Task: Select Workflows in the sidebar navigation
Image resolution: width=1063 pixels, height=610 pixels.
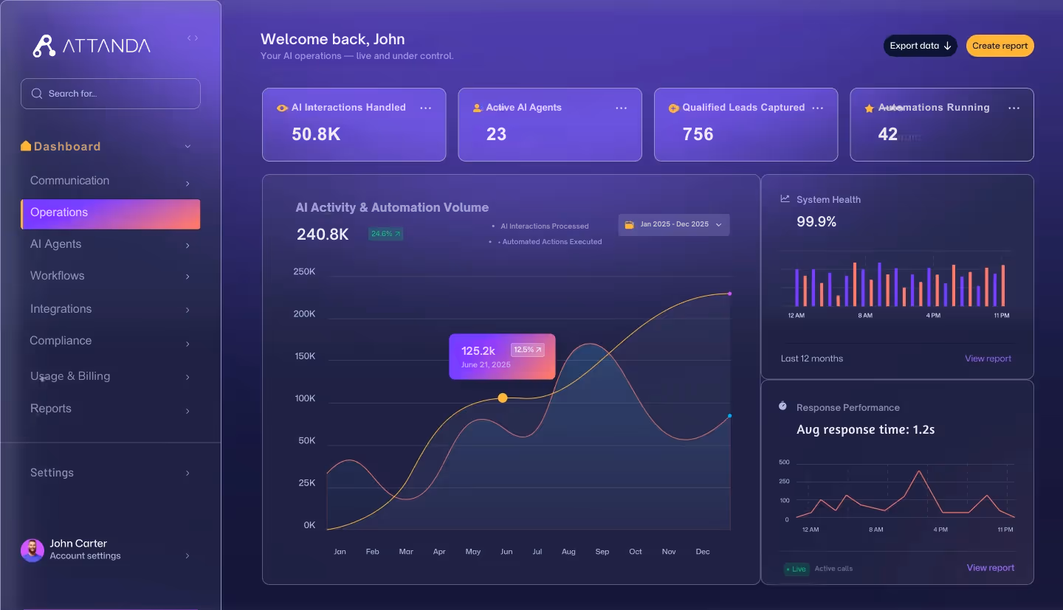Action: click(55, 276)
